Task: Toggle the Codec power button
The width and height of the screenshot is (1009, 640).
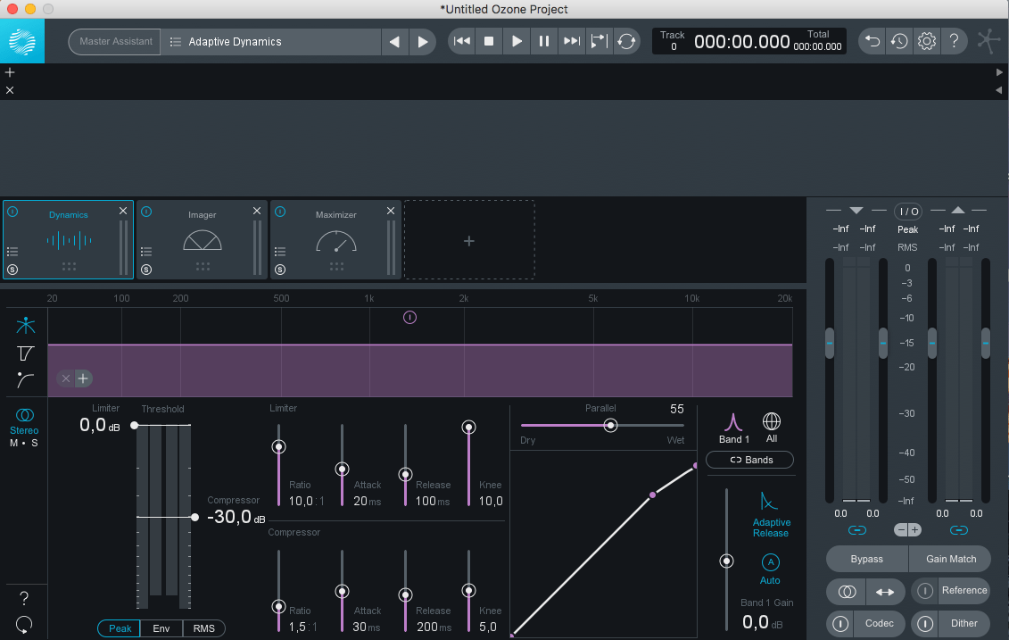Action: click(x=839, y=623)
